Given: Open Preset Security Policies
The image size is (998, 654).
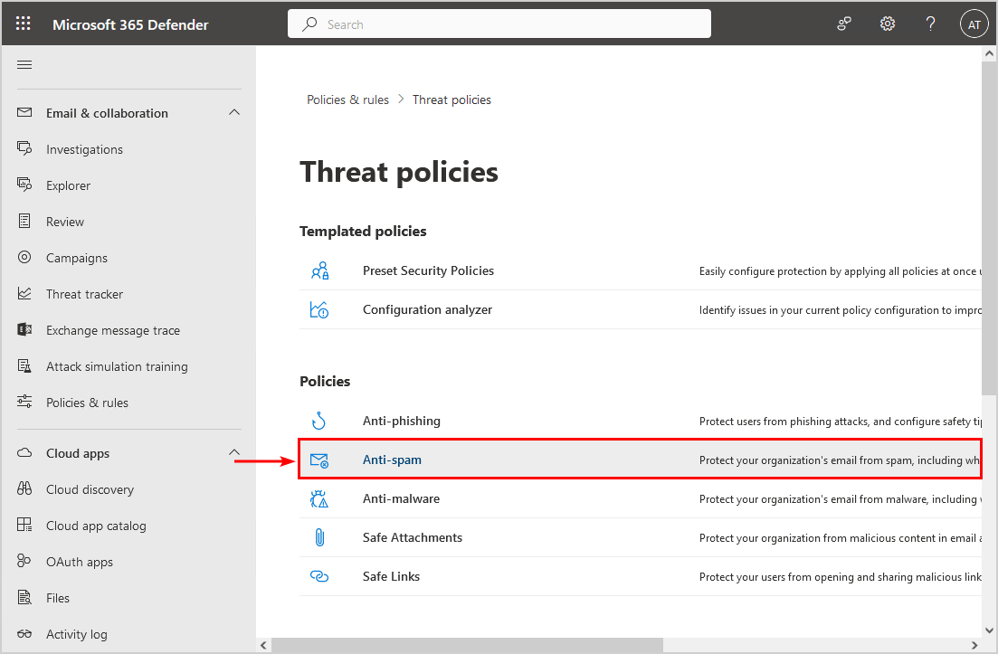Looking at the screenshot, I should [428, 270].
